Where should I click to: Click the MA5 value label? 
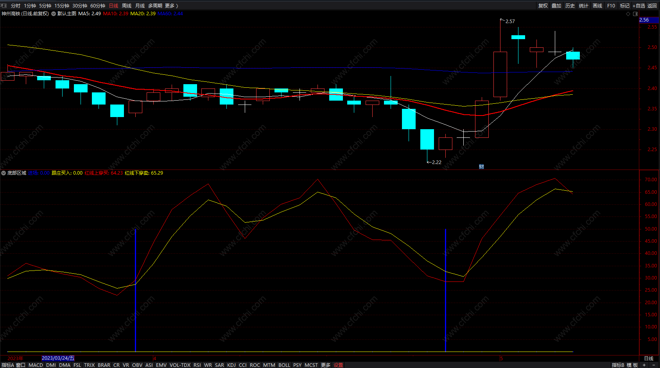(90, 14)
